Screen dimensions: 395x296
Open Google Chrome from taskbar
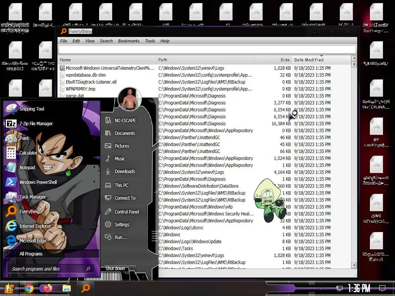point(29,288)
